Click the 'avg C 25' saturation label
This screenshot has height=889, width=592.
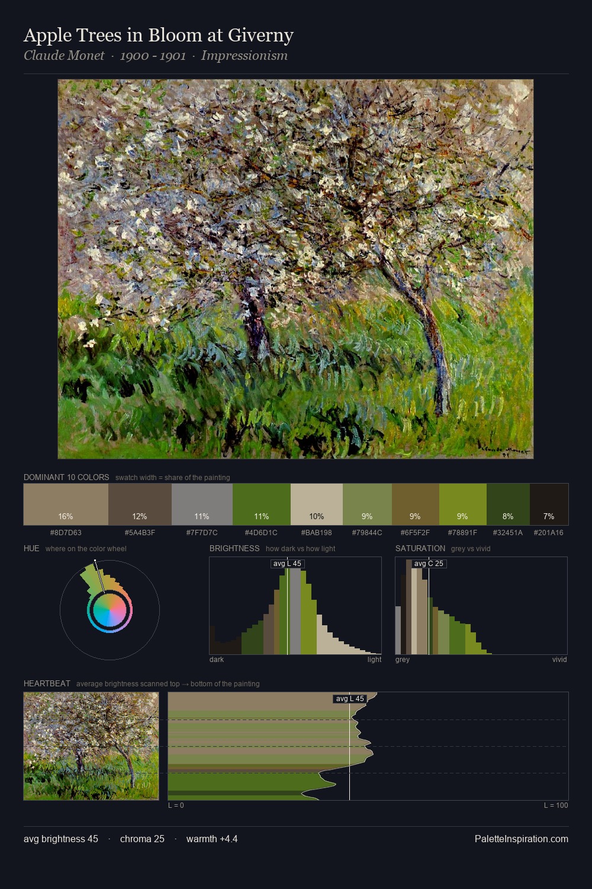[x=429, y=564]
